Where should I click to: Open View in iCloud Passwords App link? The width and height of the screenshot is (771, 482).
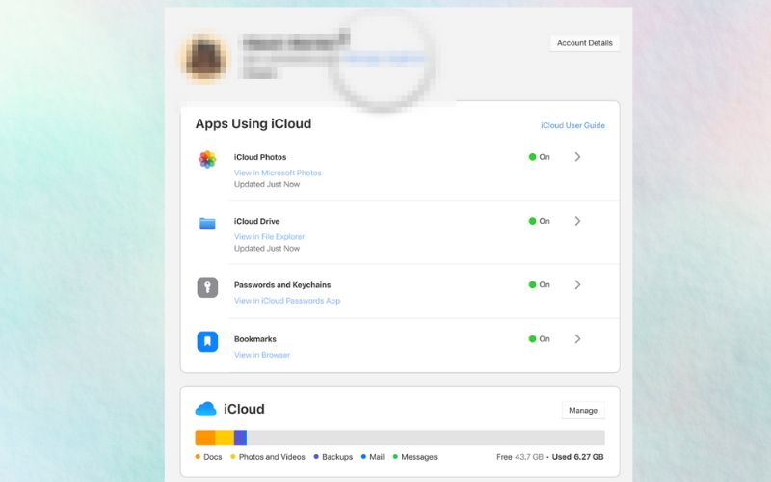tap(287, 301)
